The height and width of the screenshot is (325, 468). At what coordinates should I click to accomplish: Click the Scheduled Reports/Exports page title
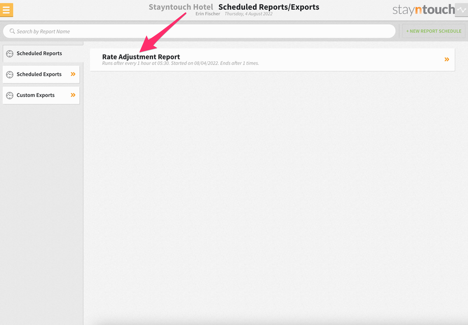269,7
